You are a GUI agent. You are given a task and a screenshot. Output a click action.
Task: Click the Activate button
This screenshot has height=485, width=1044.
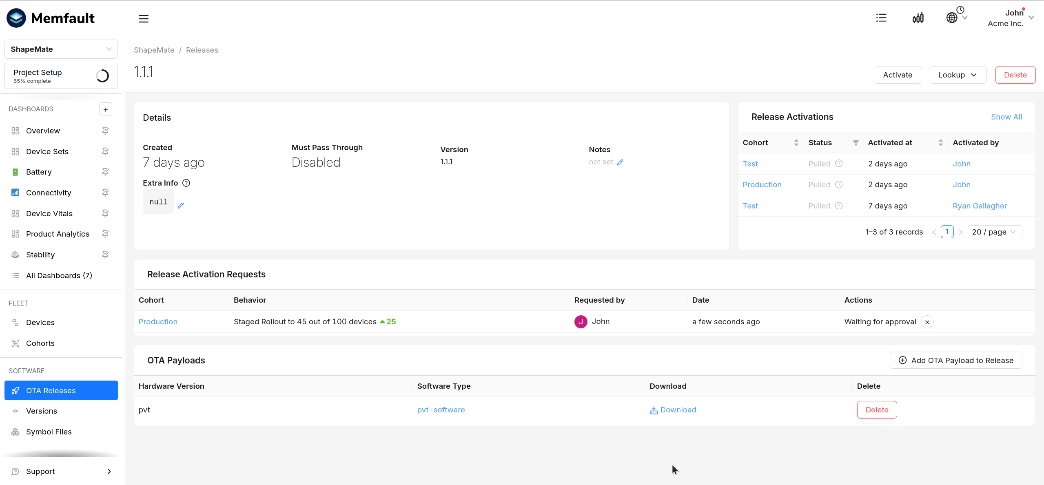click(898, 75)
